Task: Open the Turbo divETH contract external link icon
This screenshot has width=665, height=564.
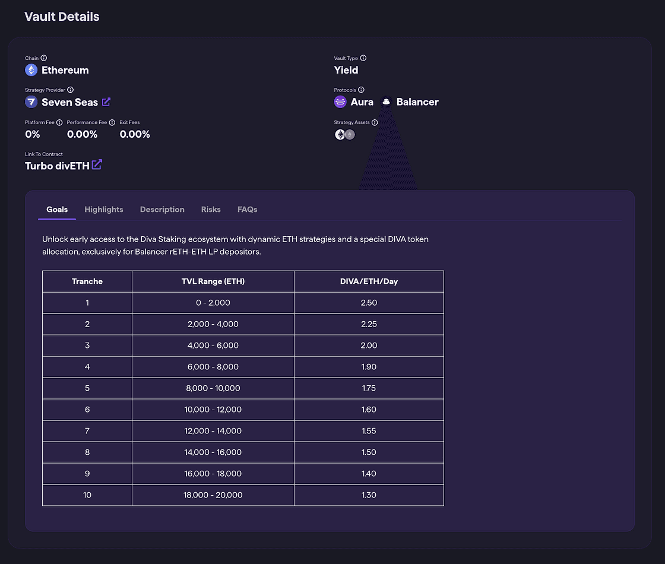Action: [97, 164]
